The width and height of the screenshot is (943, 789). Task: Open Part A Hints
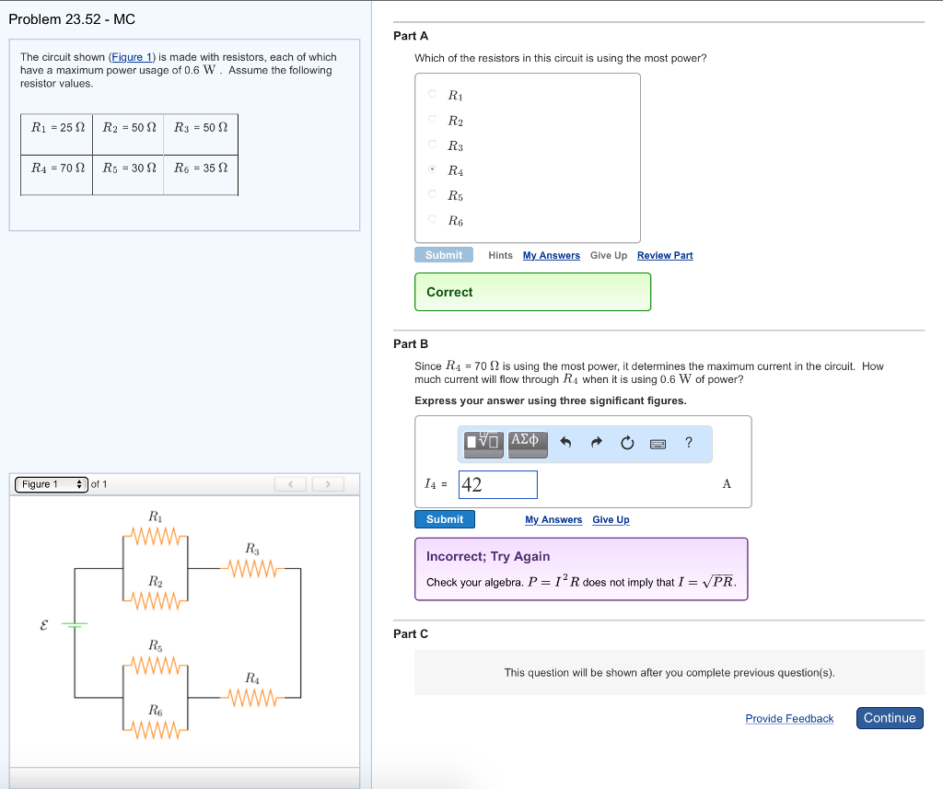tap(500, 255)
